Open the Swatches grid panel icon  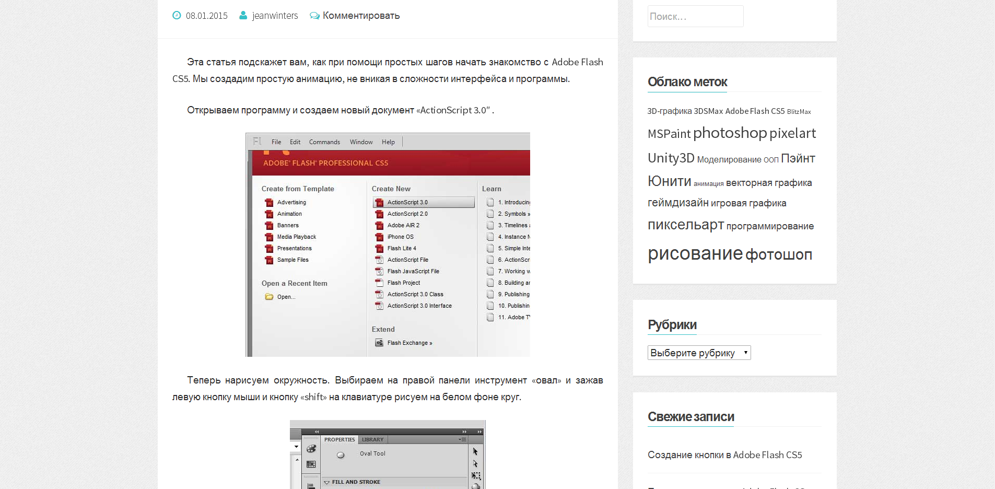coord(311,464)
